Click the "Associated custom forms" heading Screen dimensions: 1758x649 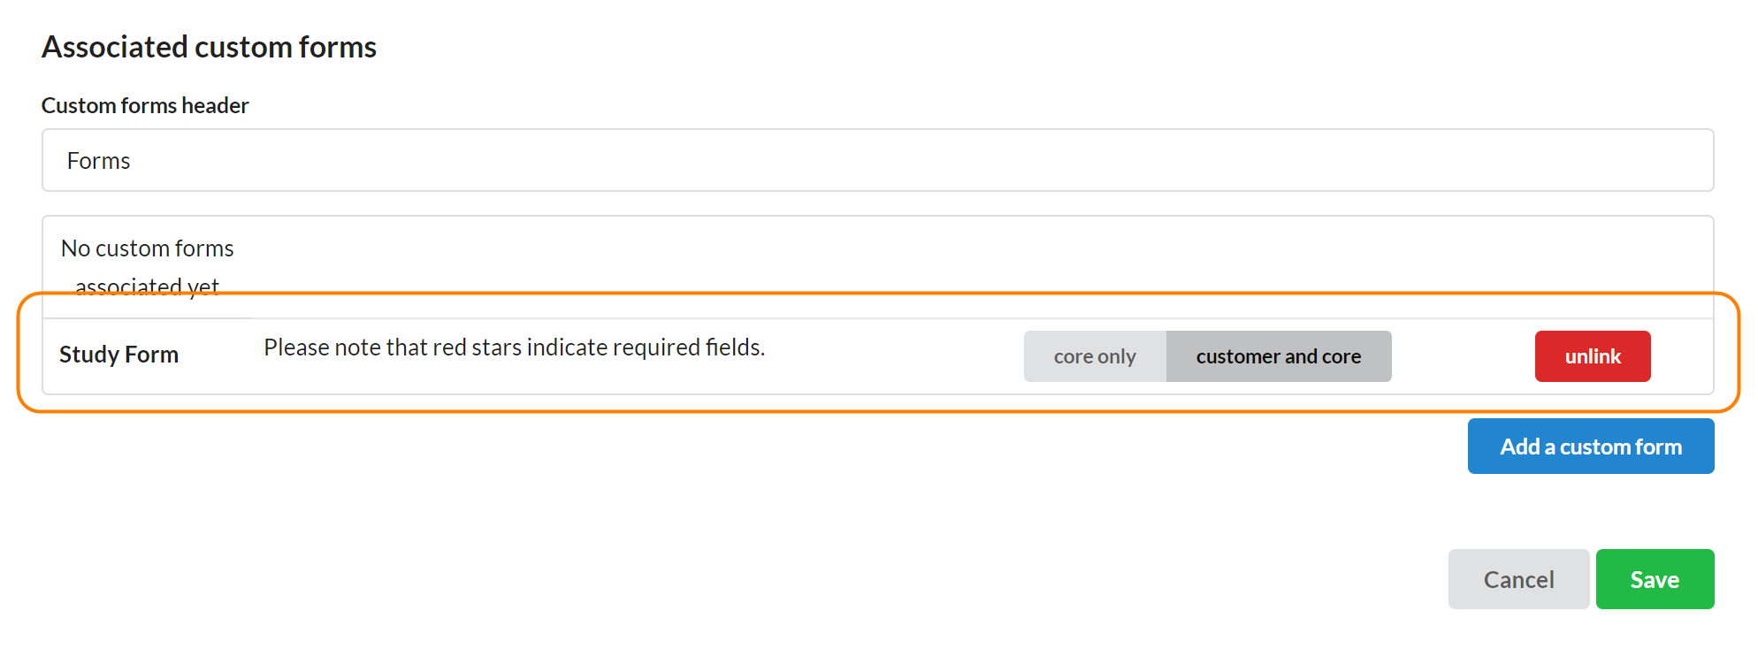(209, 47)
